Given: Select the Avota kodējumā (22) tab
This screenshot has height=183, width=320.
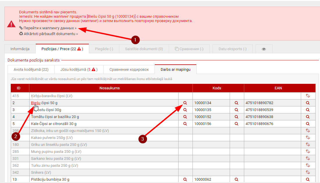Looking at the screenshot, I should pyautogui.click(x=31, y=70).
